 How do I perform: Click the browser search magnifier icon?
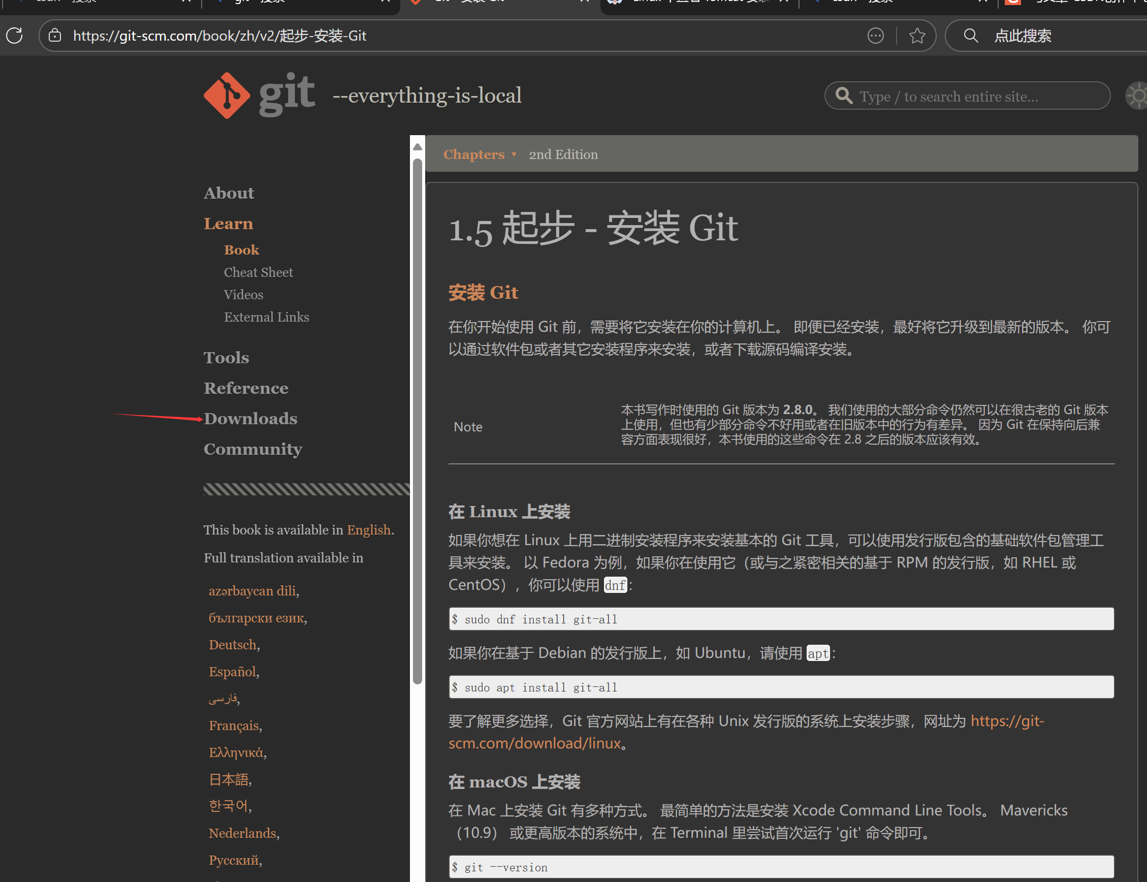click(x=971, y=36)
